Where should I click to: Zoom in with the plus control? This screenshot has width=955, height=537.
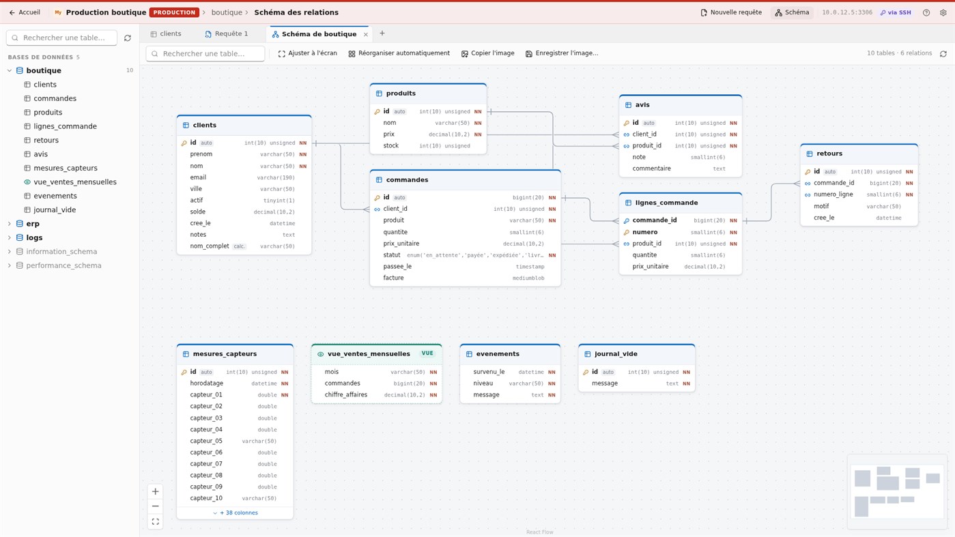(156, 491)
